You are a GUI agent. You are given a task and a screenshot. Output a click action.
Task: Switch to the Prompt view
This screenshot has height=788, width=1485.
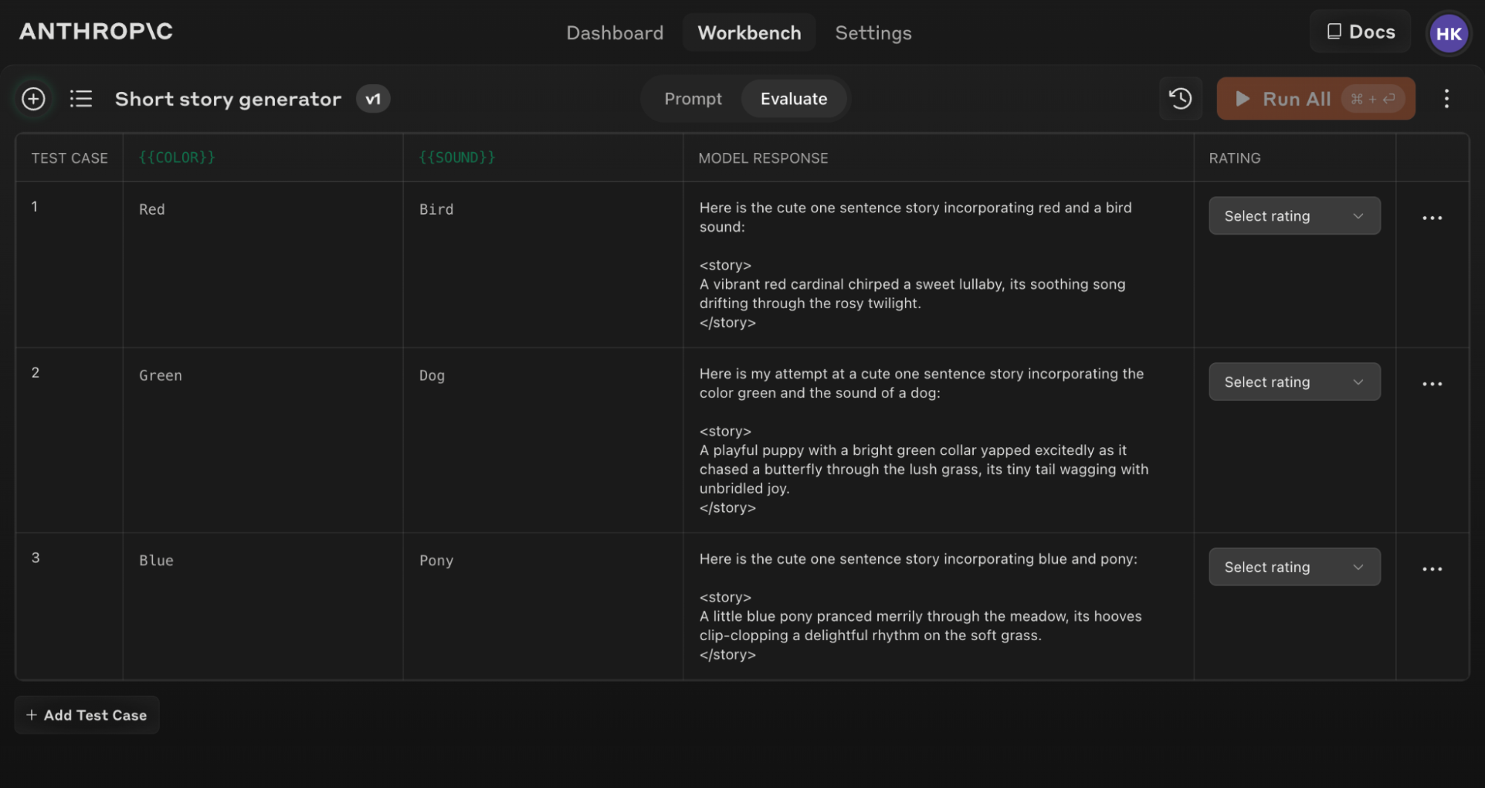(x=692, y=98)
